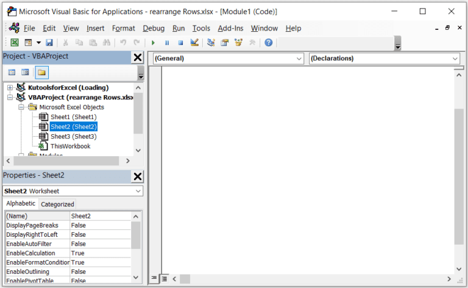Open the Format menu

click(x=124, y=29)
